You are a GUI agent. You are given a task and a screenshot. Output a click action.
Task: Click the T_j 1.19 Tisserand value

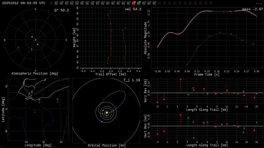coord(131,80)
